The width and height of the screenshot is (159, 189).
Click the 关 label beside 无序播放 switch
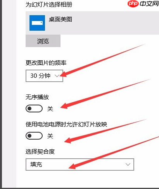[x=50, y=108]
